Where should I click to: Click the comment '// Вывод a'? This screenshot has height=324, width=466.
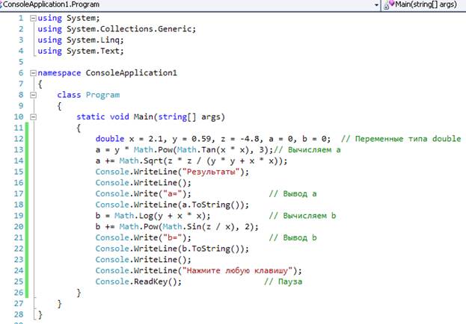point(292,194)
